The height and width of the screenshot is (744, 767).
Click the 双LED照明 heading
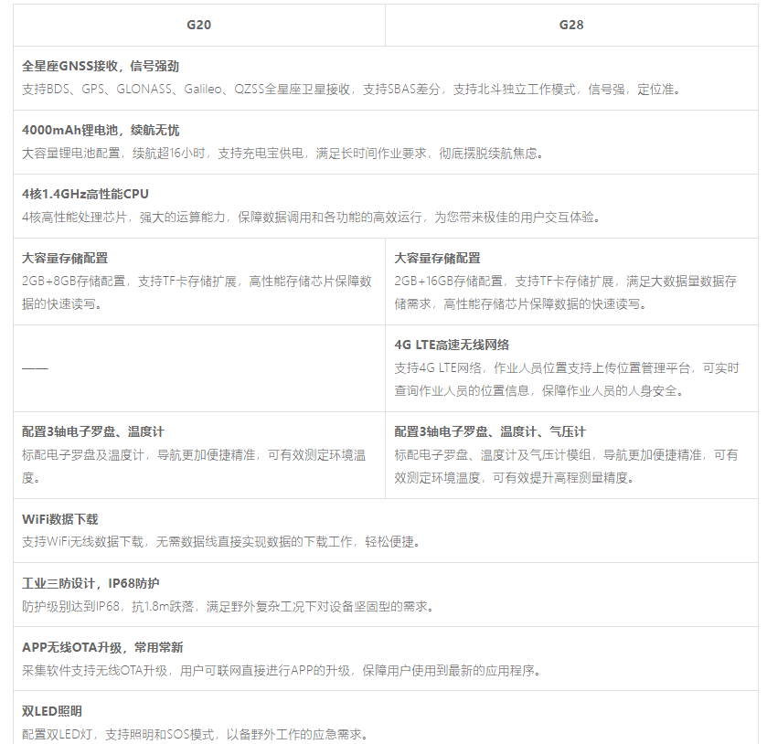[52, 710]
